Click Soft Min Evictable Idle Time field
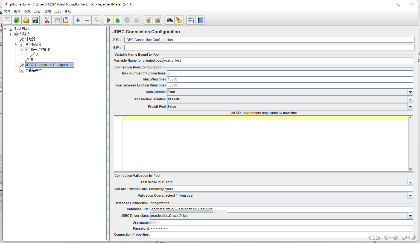Viewport: 420px width, 243px height. (289, 189)
